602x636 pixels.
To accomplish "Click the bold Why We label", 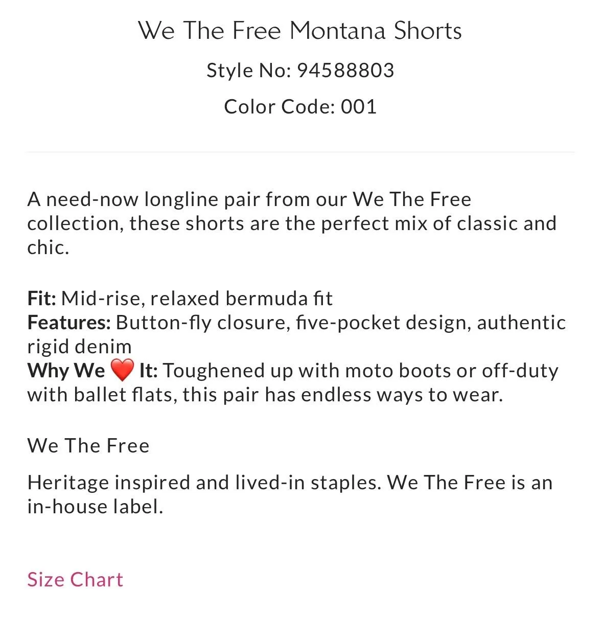I will (66, 370).
